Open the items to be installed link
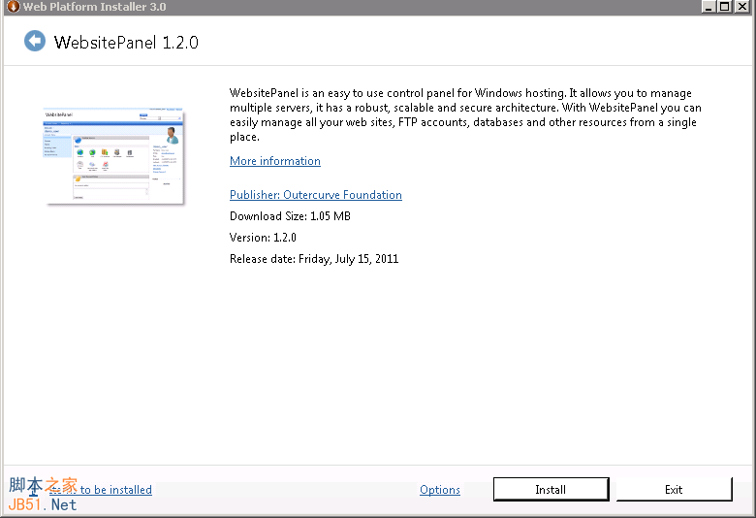 (100, 490)
